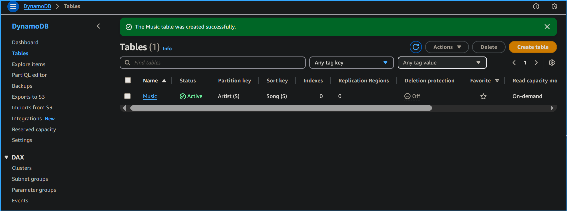Click the Partition key column header
The height and width of the screenshot is (211, 567).
click(234, 81)
